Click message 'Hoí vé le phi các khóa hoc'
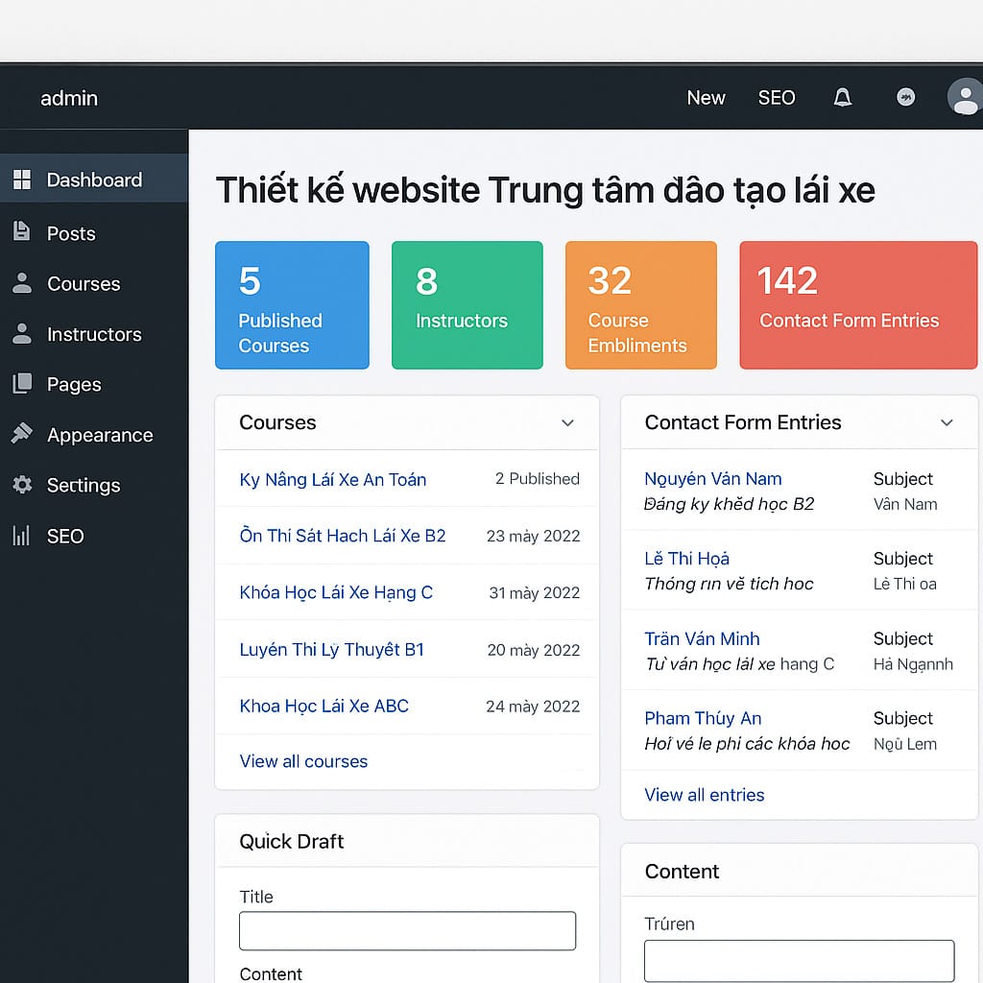 point(747,744)
